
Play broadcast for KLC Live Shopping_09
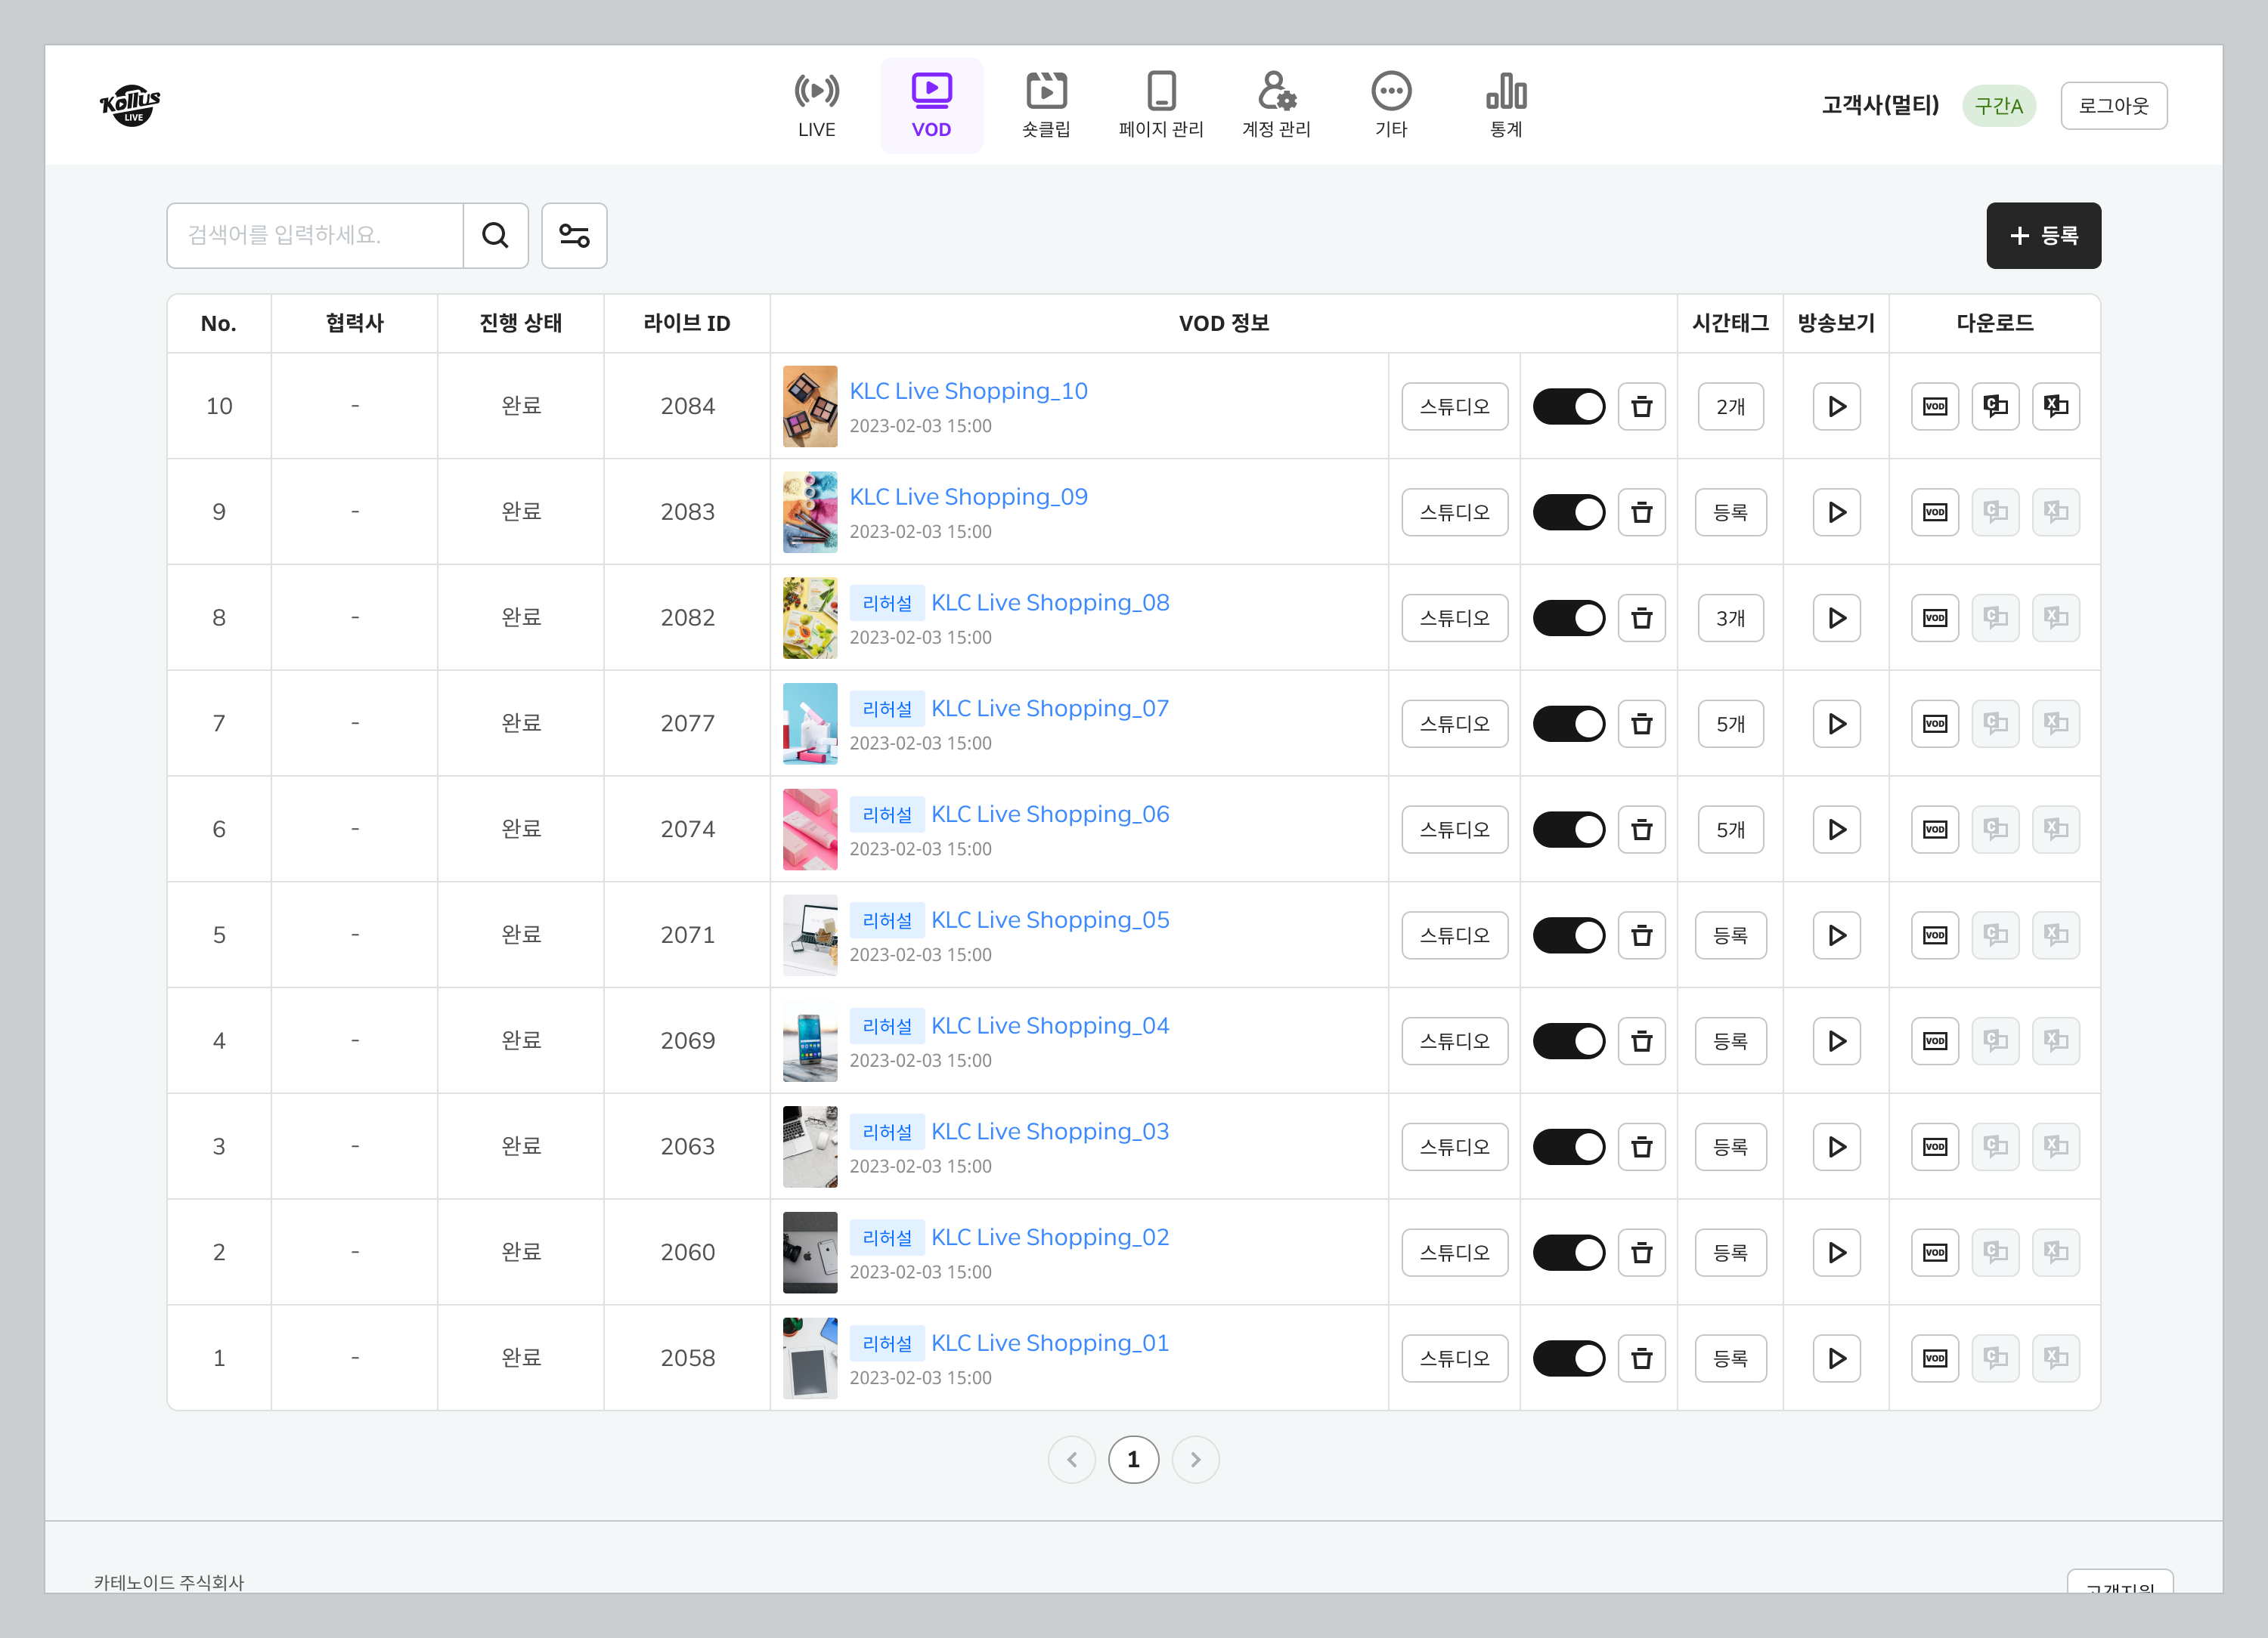1836,513
